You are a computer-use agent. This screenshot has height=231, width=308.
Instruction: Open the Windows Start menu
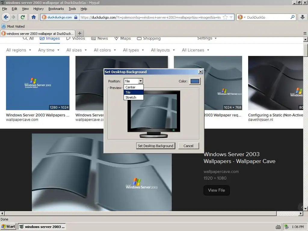click(8, 227)
